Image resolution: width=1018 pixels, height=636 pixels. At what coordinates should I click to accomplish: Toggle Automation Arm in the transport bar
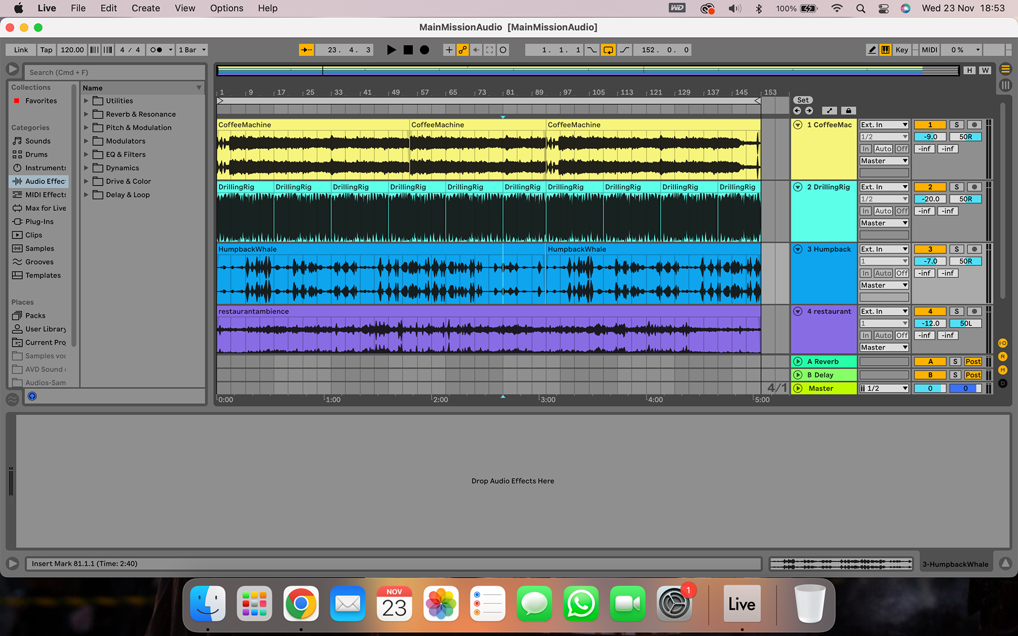click(x=463, y=50)
